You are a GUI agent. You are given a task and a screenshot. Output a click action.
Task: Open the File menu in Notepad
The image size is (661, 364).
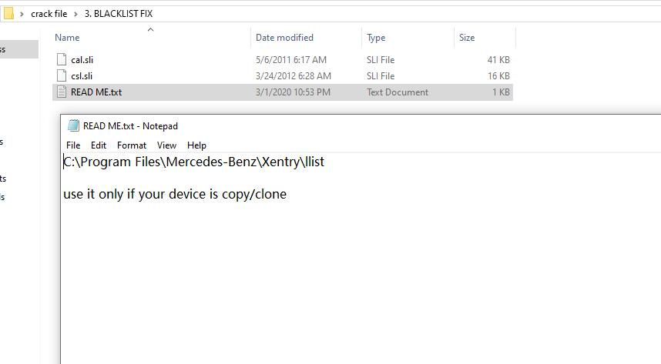coord(73,145)
